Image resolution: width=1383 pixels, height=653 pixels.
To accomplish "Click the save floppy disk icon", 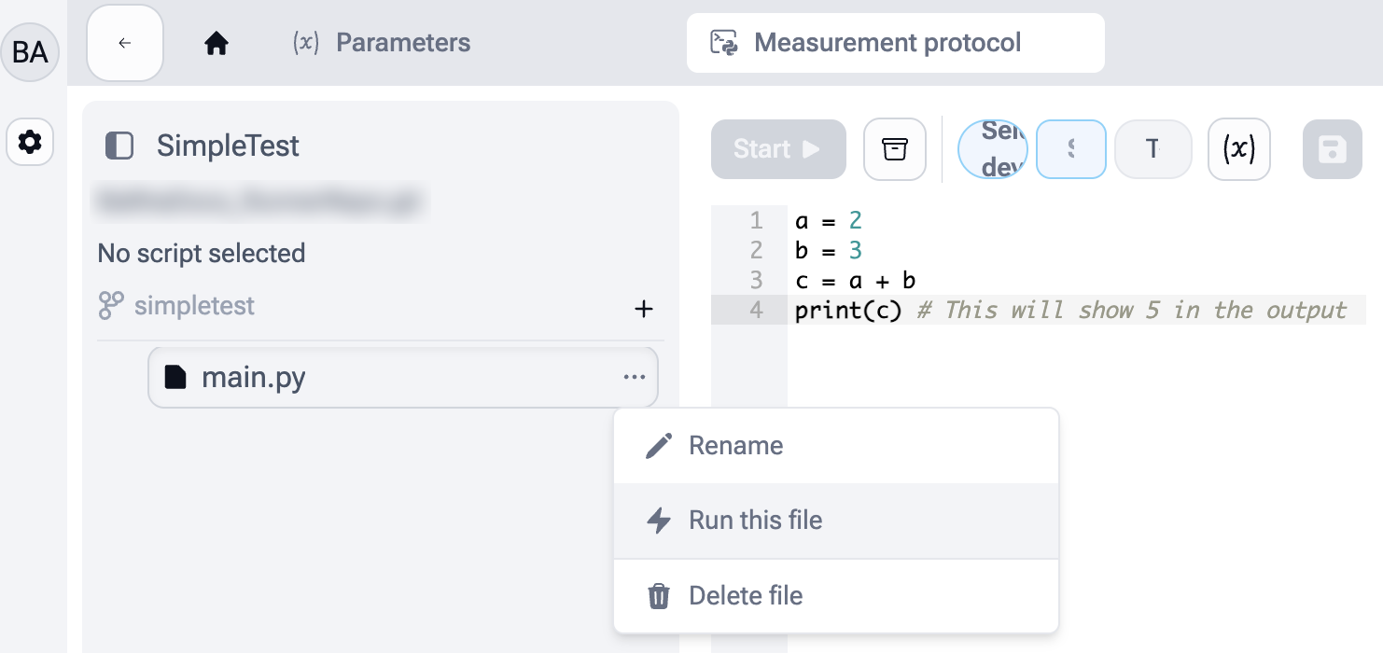I will point(1332,149).
